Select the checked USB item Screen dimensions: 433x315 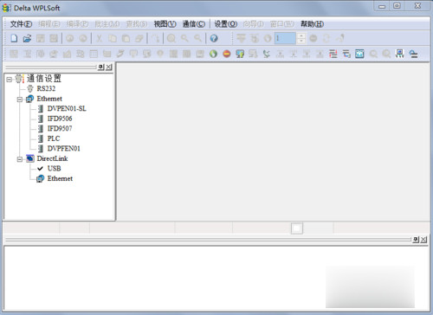click(x=54, y=169)
